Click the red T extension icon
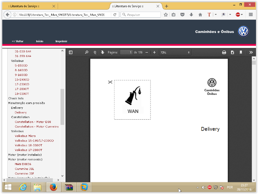Image resolution: width=258 pixels, height=194 pixels. coord(209,15)
